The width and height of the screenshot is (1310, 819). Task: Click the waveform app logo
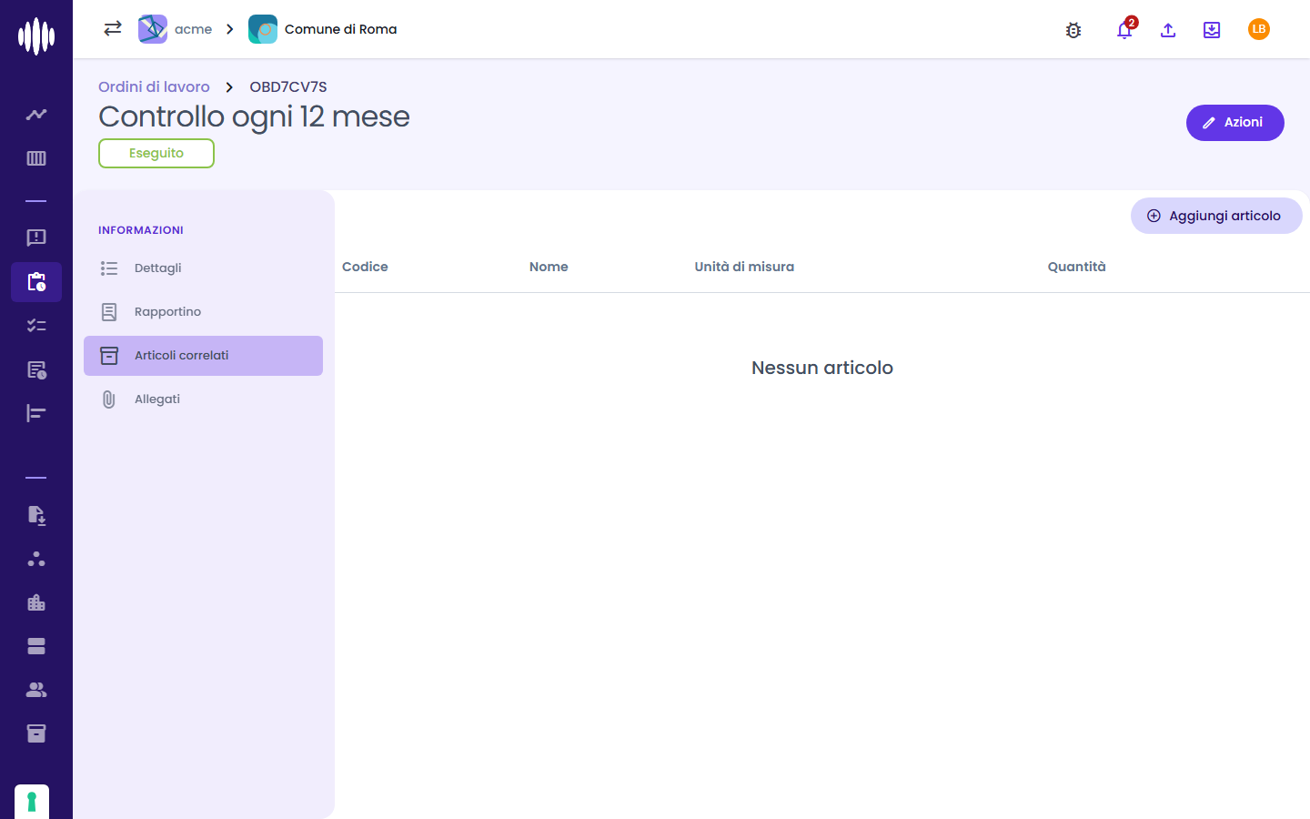[x=36, y=36]
